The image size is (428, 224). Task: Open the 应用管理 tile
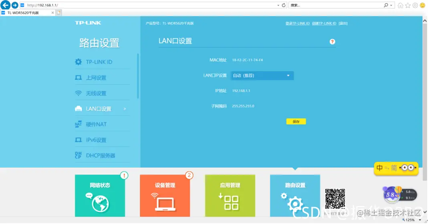230,196
